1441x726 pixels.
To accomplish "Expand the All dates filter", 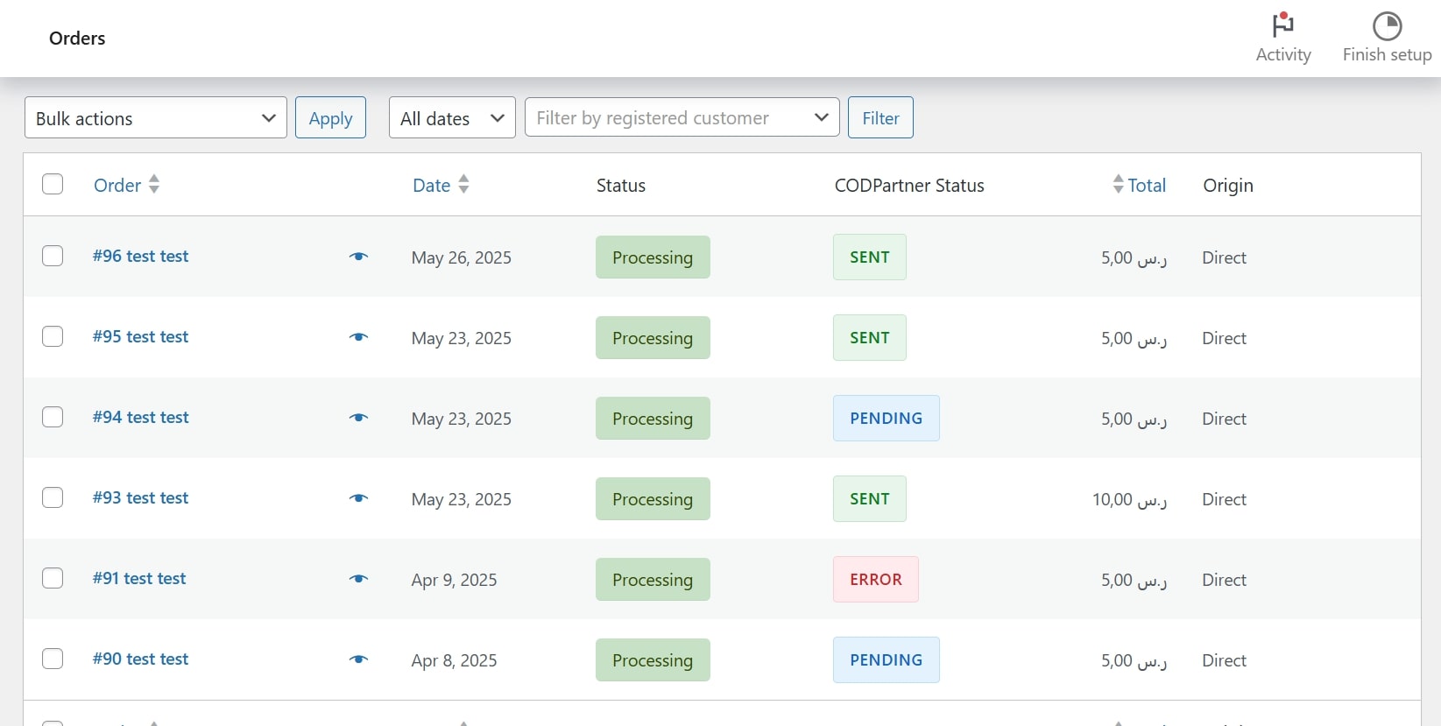I will [x=452, y=118].
